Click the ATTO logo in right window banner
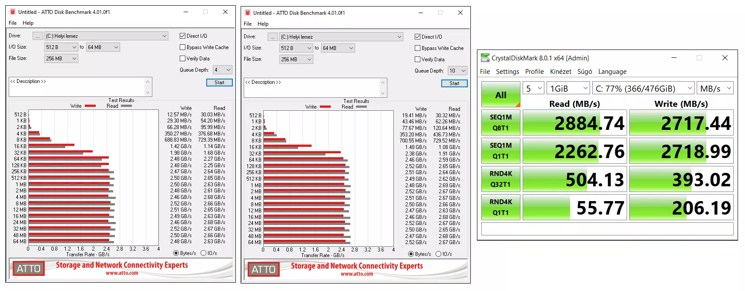This screenshot has height=291, width=745. click(x=263, y=270)
